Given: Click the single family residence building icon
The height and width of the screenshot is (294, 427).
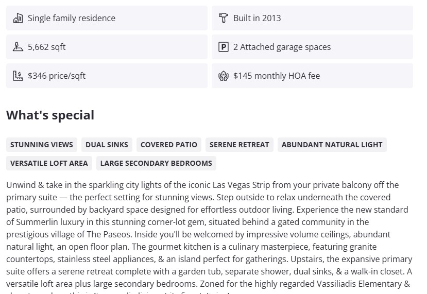Looking at the screenshot, I should coord(18,18).
